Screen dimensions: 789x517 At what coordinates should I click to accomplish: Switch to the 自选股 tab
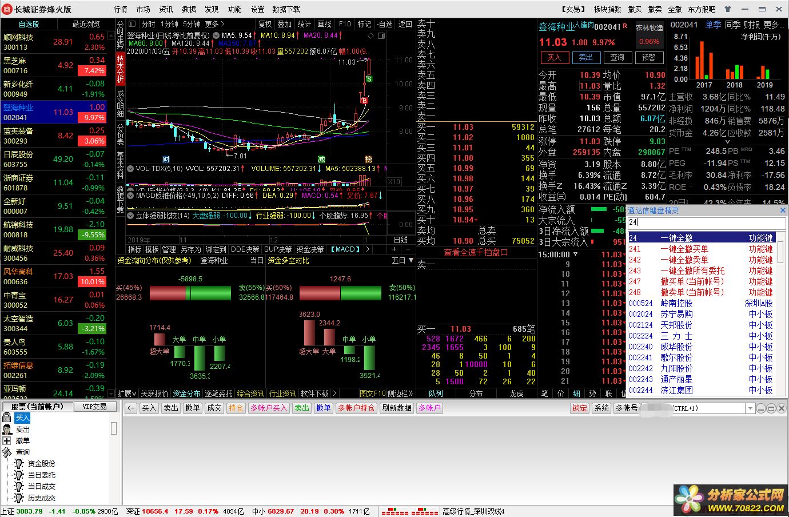29,24
